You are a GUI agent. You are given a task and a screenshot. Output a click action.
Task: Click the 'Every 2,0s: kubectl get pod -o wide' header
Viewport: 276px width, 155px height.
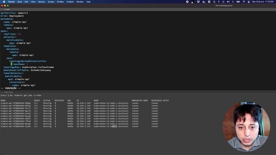[21, 95]
